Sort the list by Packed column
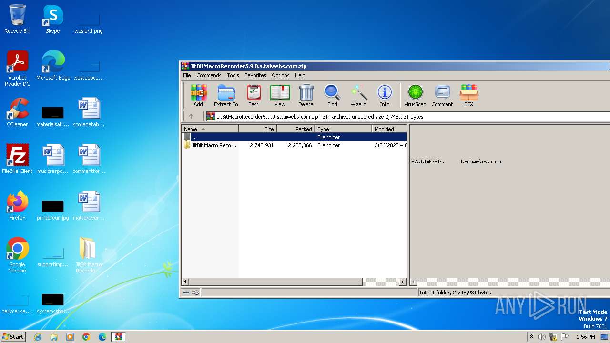Screen dimensions: 610x343 click(295, 129)
